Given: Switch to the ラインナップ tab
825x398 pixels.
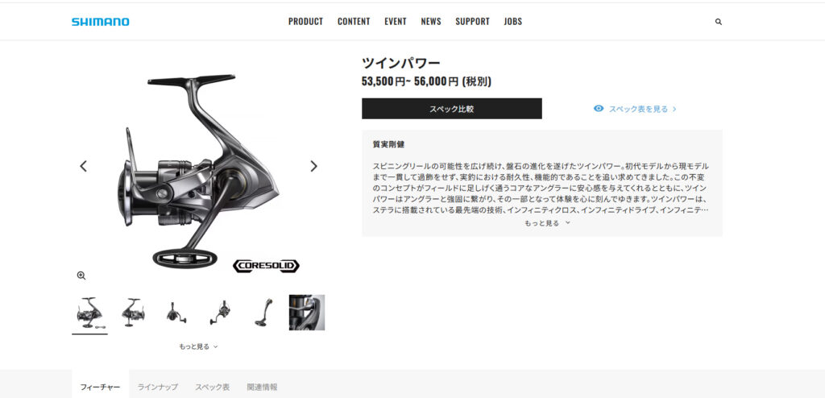Looking at the screenshot, I should click(x=157, y=387).
